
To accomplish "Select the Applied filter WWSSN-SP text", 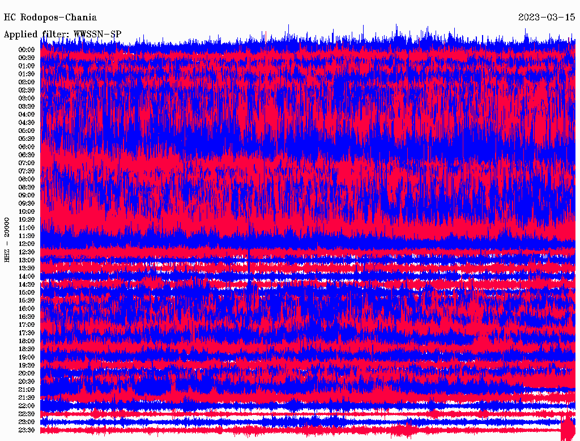I will point(62,34).
